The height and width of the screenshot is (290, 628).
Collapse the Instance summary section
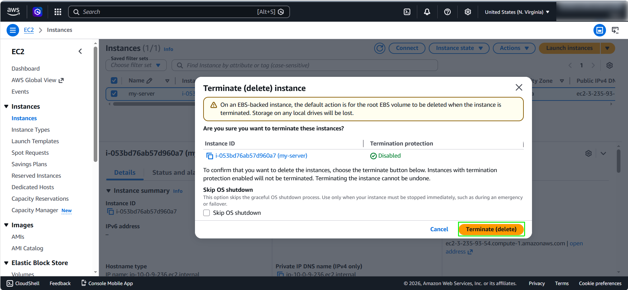click(109, 191)
